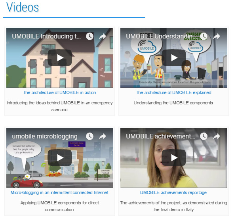
Task: Click Watch Later clock on umobile microblogging video
Action: coord(90,136)
